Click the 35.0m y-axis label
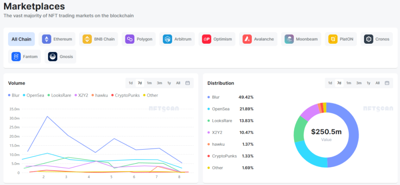The height and width of the screenshot is (185, 400). click(x=14, y=109)
